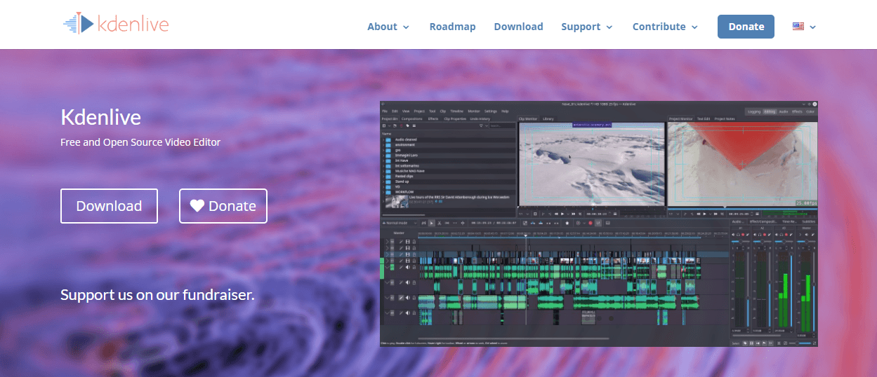Open the Roadmap page link
The height and width of the screenshot is (377, 877).
452,27
